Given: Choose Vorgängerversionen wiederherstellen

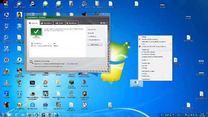Looking at the screenshot, I should coord(155,57).
